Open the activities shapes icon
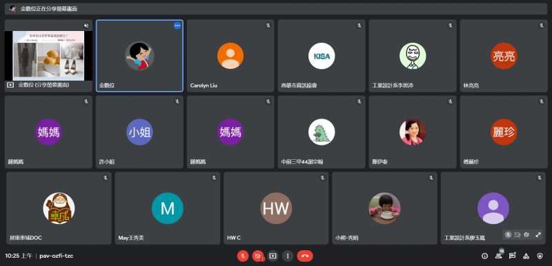 [x=526, y=256]
